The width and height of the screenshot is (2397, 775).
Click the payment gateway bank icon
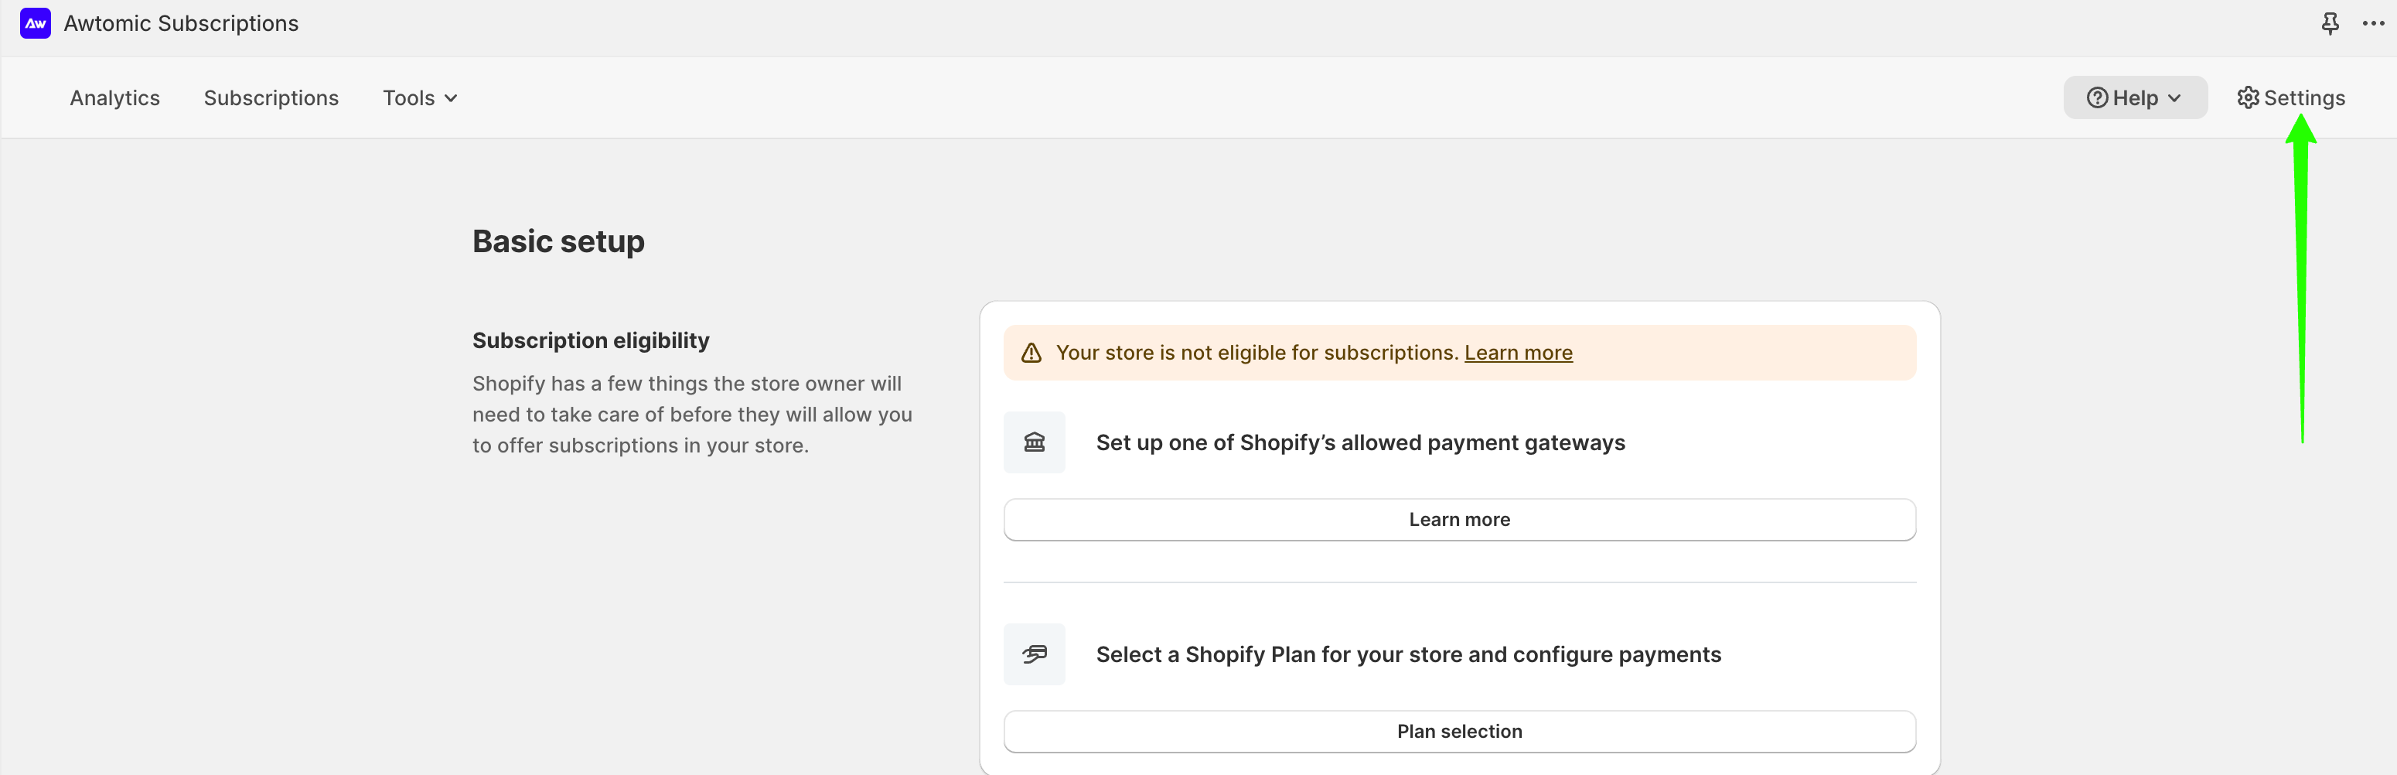point(1034,442)
